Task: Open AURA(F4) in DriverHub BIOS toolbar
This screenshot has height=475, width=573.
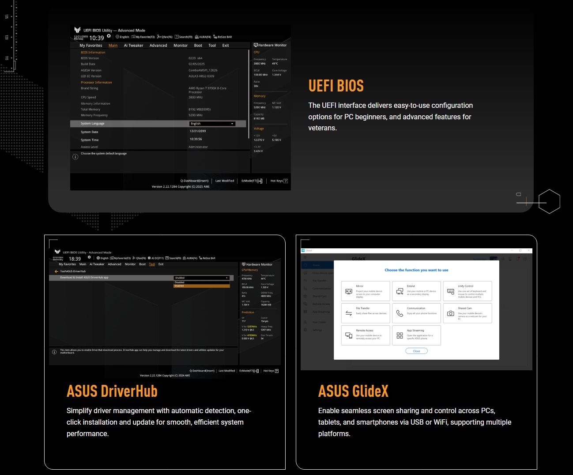Action: [x=190, y=258]
